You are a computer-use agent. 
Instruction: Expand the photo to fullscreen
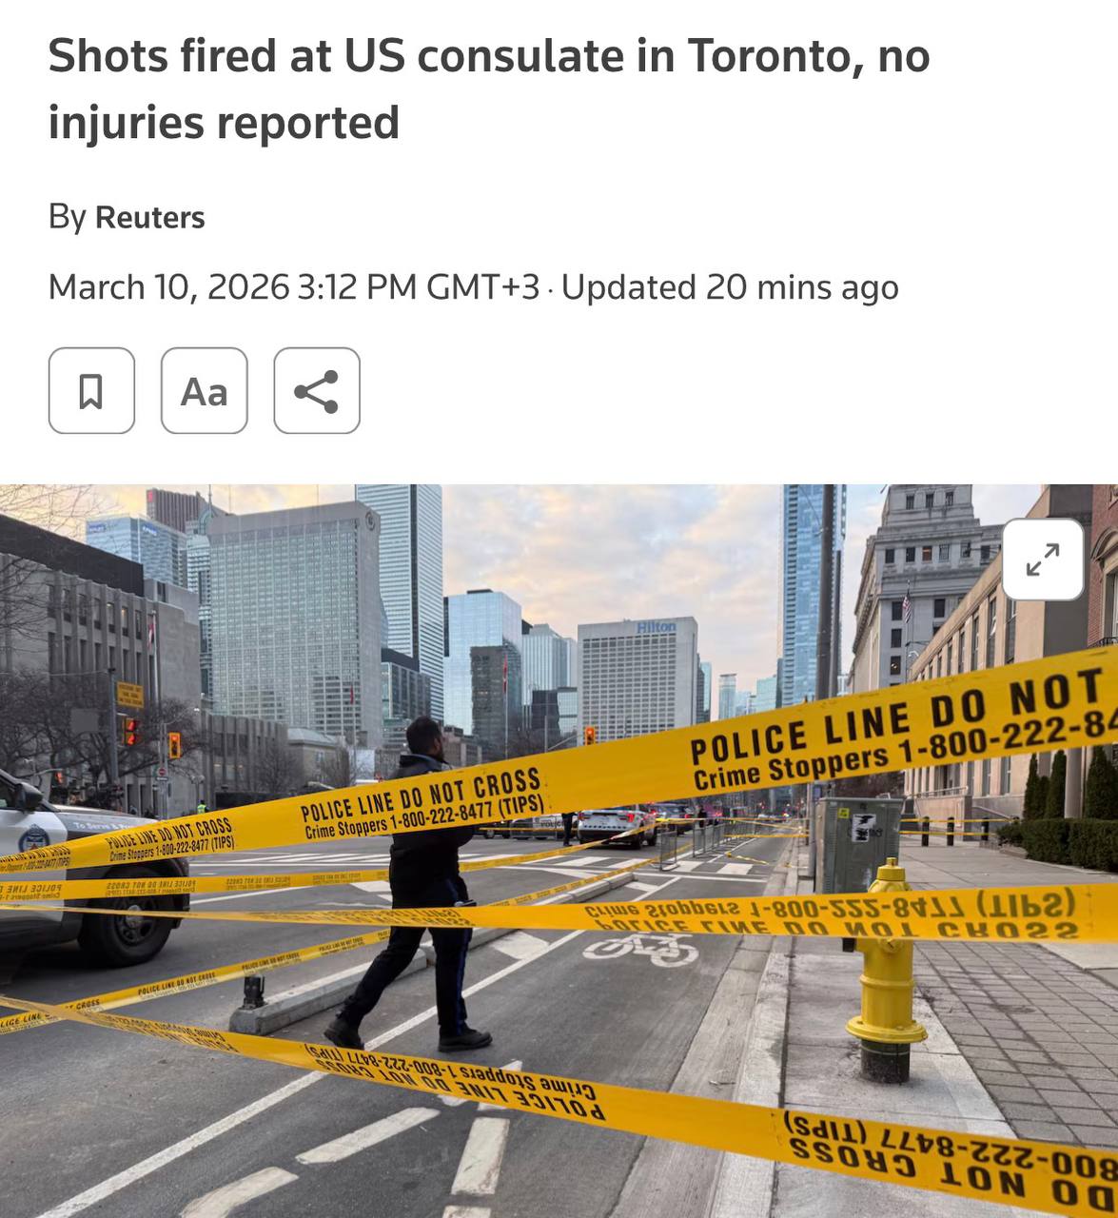1043,560
